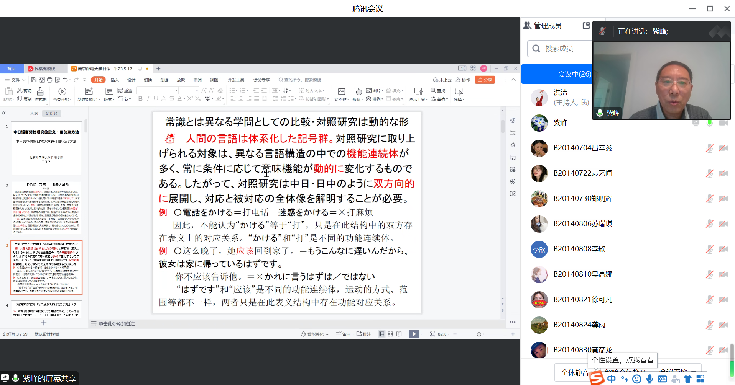This screenshot has height=385, width=735.
Task: Switch to the 大纲 outline tab
Action: pyautogui.click(x=34, y=114)
